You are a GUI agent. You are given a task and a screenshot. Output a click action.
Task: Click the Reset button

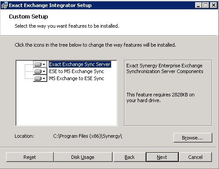click(30, 157)
